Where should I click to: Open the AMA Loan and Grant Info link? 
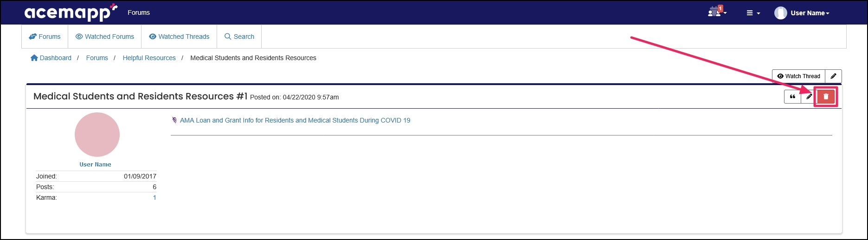coord(295,120)
